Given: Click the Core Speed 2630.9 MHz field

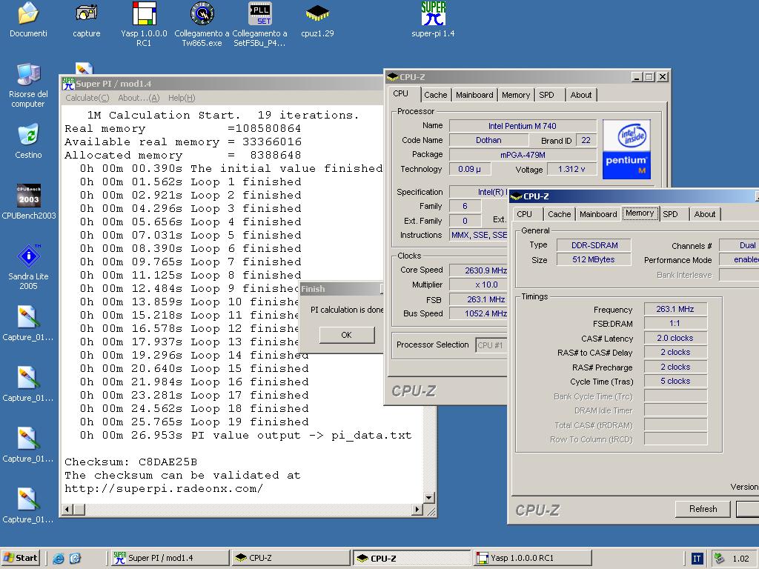Looking at the screenshot, I should coord(478,270).
